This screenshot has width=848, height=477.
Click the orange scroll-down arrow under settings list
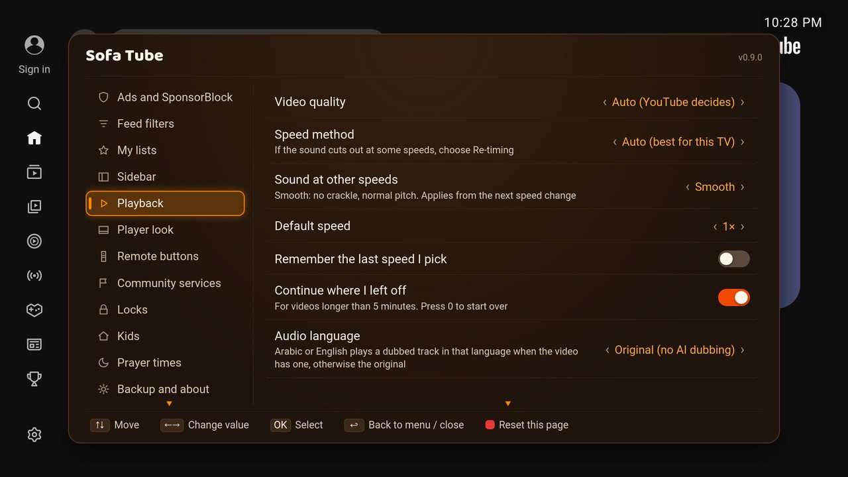(508, 403)
